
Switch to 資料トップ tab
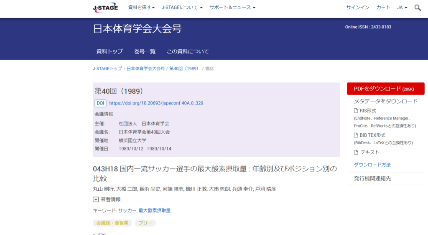[x=110, y=51]
